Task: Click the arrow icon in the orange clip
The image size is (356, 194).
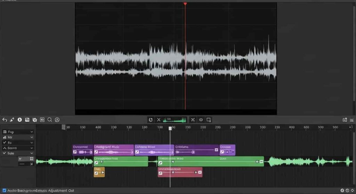Action: pyautogui.click(x=96, y=173)
